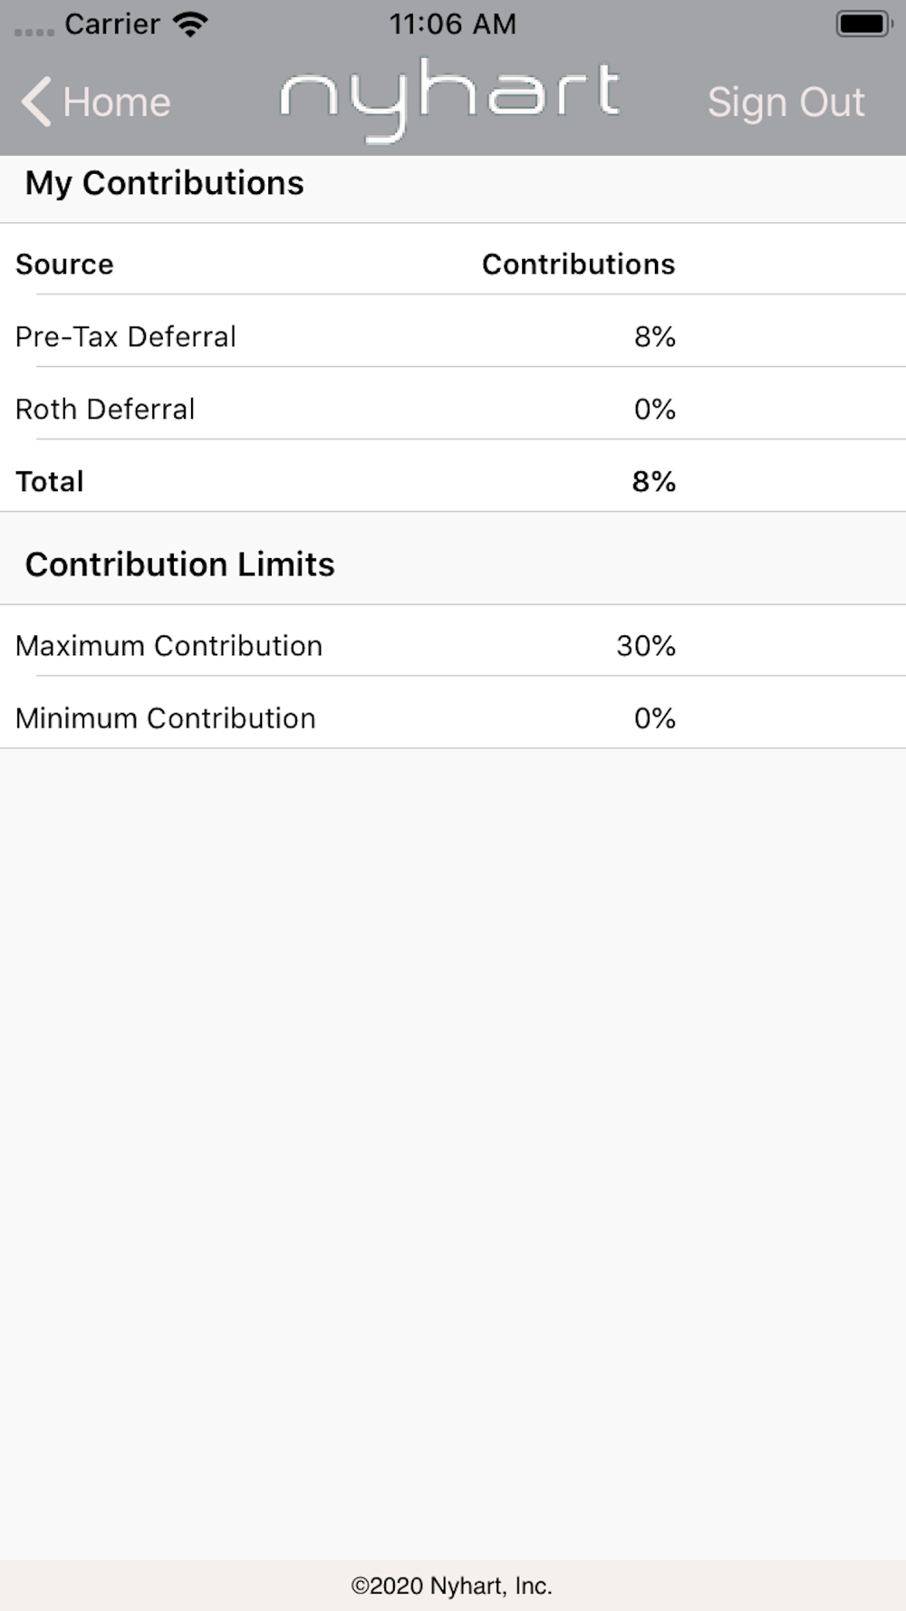Tap the ©2020 Nyhart, Inc. footer

coord(452,1586)
